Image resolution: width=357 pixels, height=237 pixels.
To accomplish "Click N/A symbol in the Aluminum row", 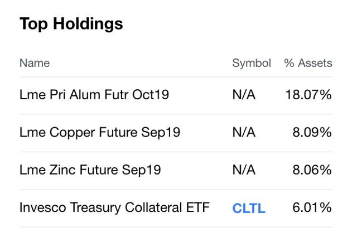I will pos(244,95).
